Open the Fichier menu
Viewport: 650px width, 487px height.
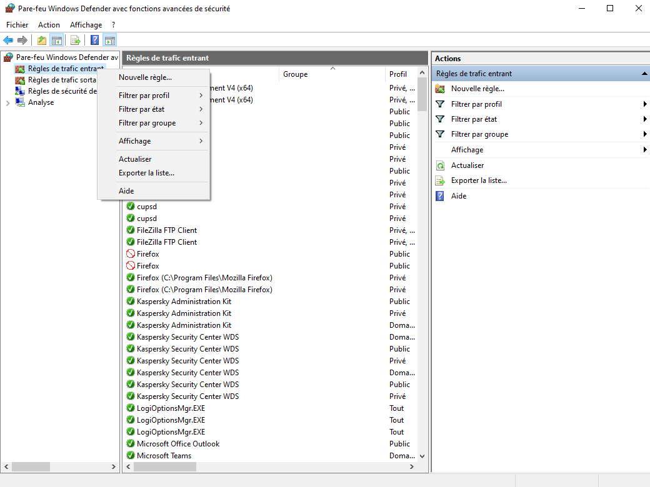[x=17, y=25]
